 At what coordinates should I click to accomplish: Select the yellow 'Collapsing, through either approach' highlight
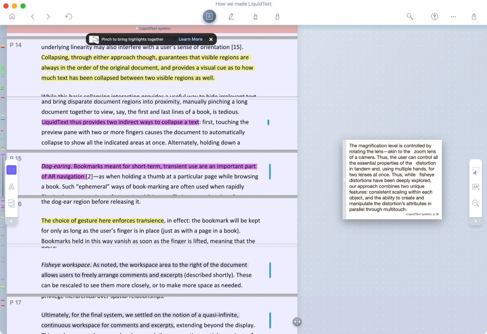pos(147,68)
